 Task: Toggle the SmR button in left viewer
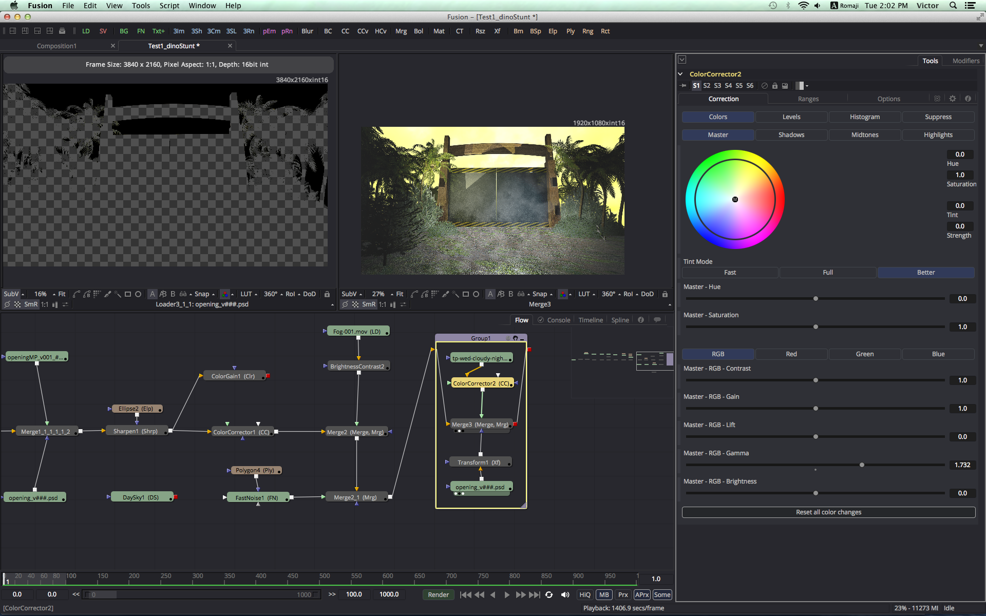[x=31, y=304]
